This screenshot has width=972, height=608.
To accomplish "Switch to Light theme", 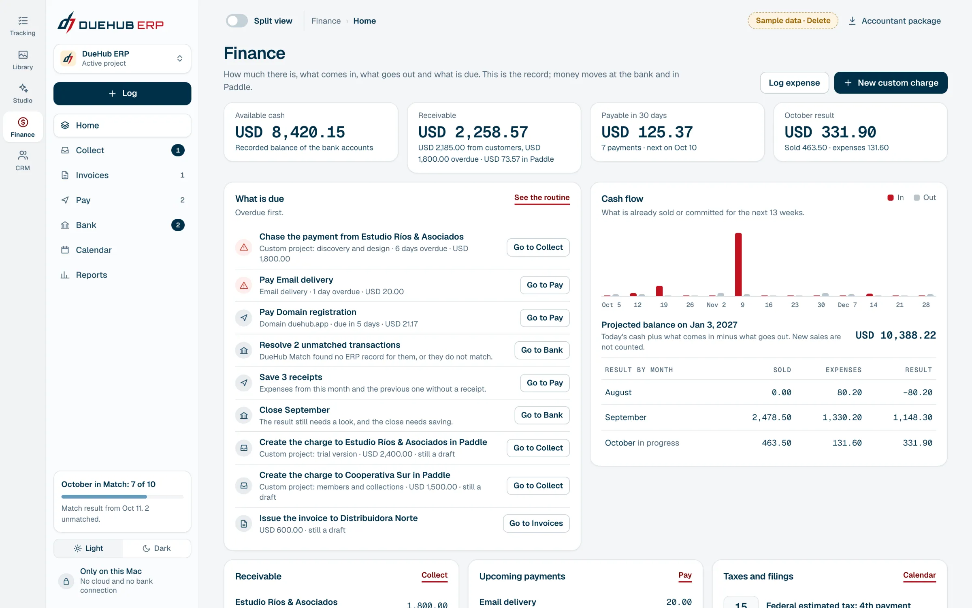I will tap(88, 548).
